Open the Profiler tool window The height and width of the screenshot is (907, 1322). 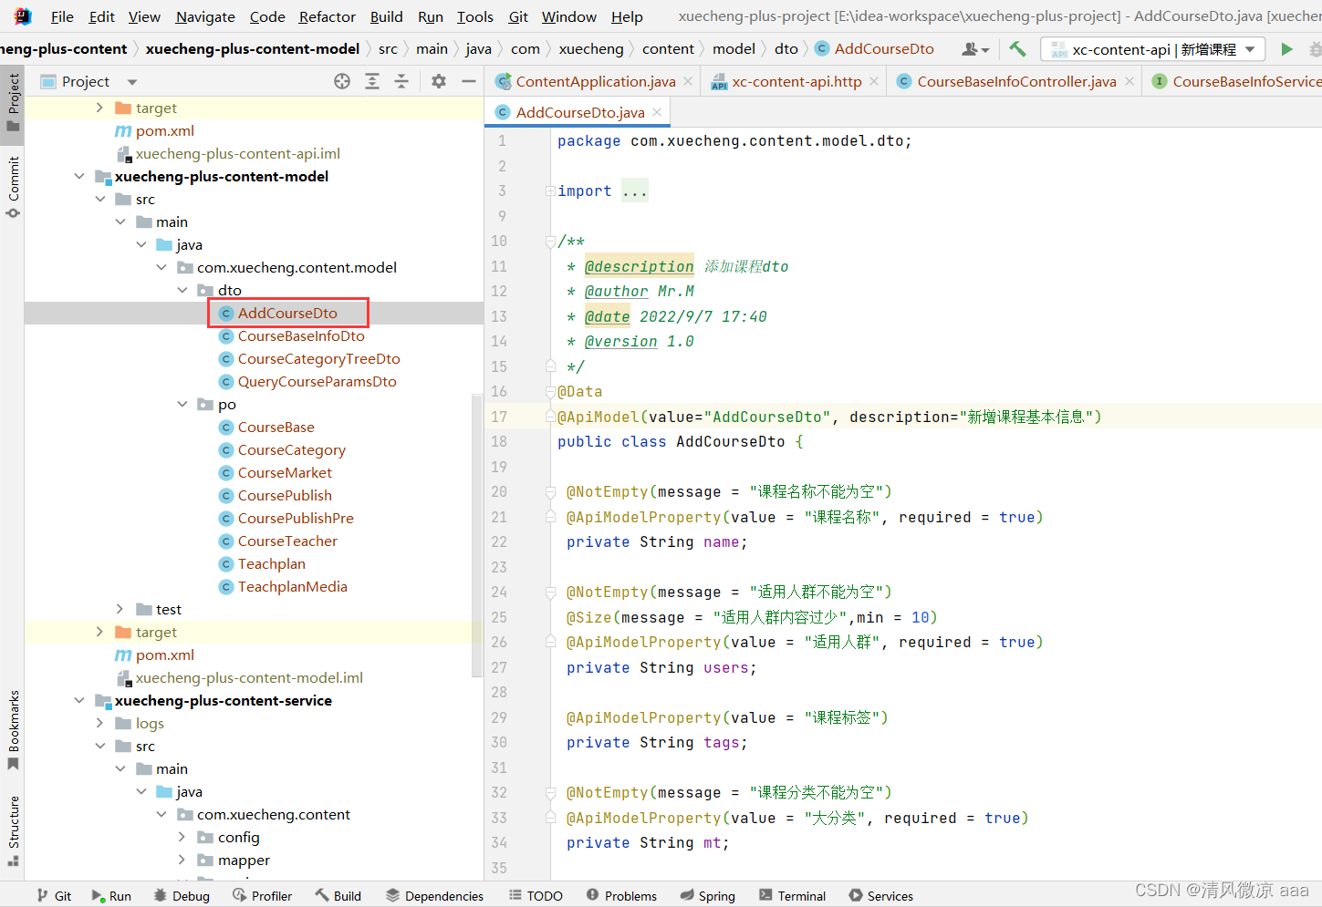click(x=263, y=896)
